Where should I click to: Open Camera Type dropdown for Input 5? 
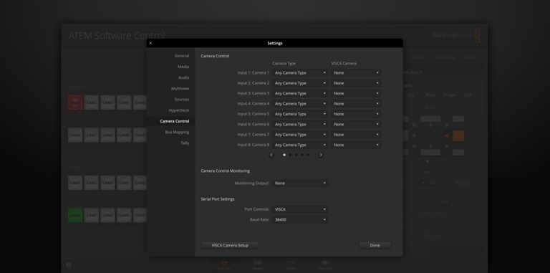[300, 114]
